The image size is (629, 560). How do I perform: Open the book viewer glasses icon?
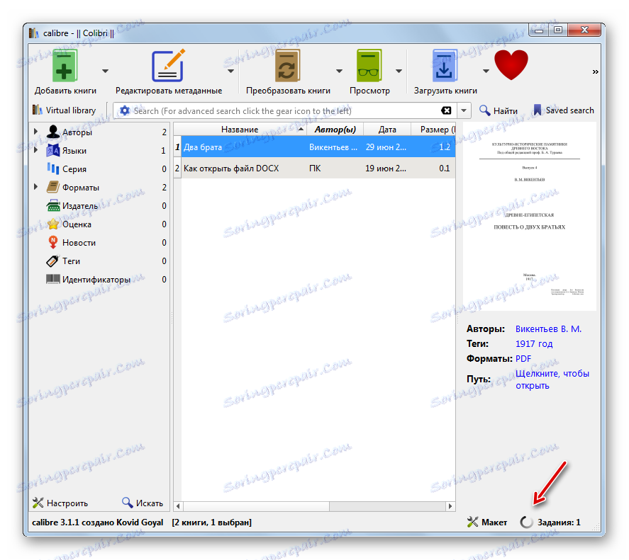pos(369,67)
